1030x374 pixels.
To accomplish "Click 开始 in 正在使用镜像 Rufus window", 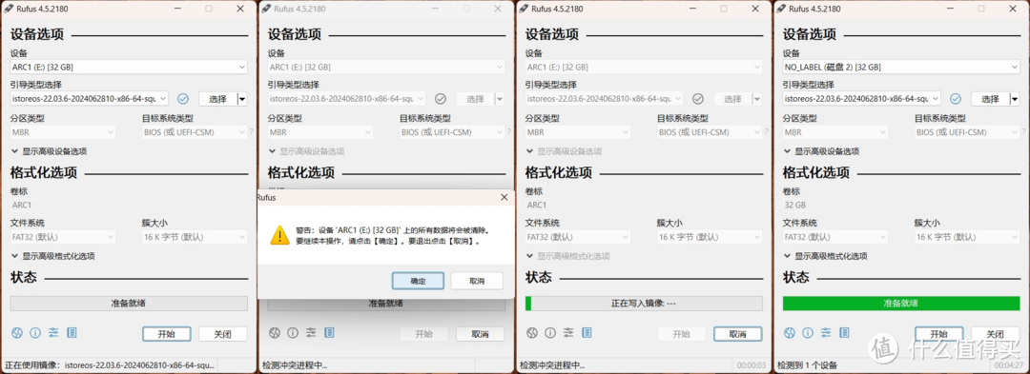I will coord(167,334).
